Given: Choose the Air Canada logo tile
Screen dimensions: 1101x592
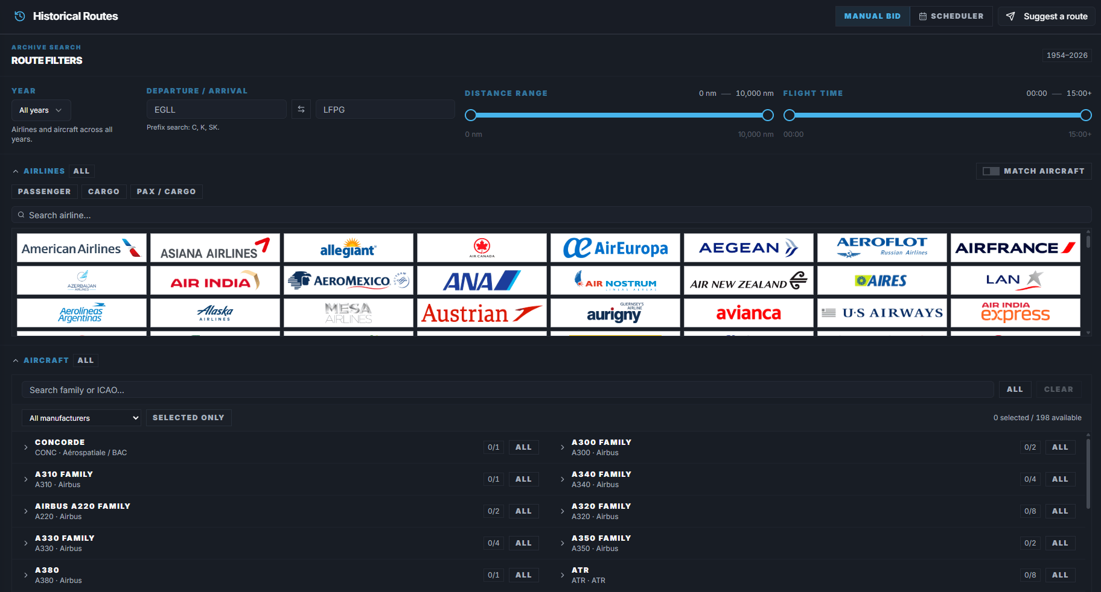Looking at the screenshot, I should pos(482,248).
